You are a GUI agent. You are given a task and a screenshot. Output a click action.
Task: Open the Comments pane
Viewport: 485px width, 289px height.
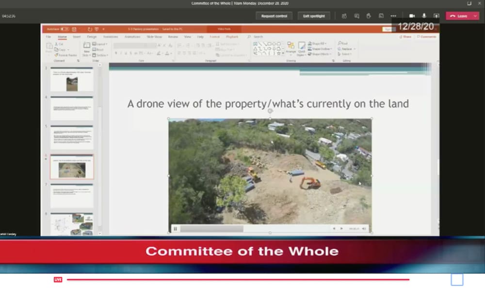pyautogui.click(x=426, y=36)
